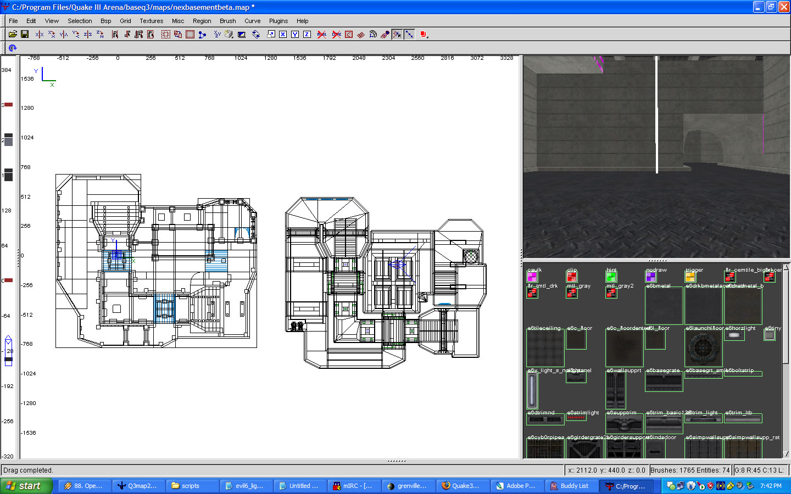Toggle don't select curved brushes
791x494 pixels.
pos(336,34)
